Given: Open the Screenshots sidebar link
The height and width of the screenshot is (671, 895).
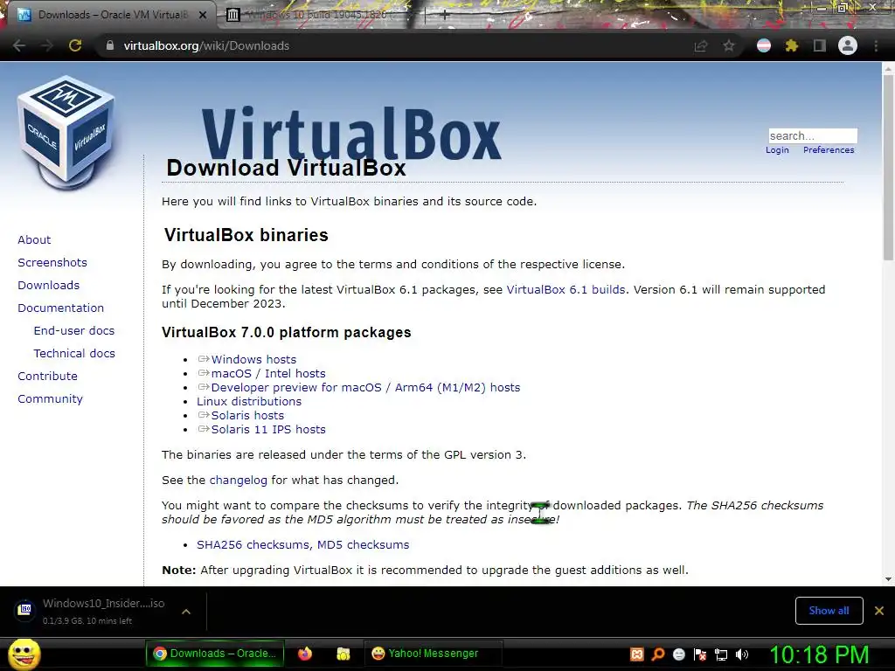Looking at the screenshot, I should point(52,262).
